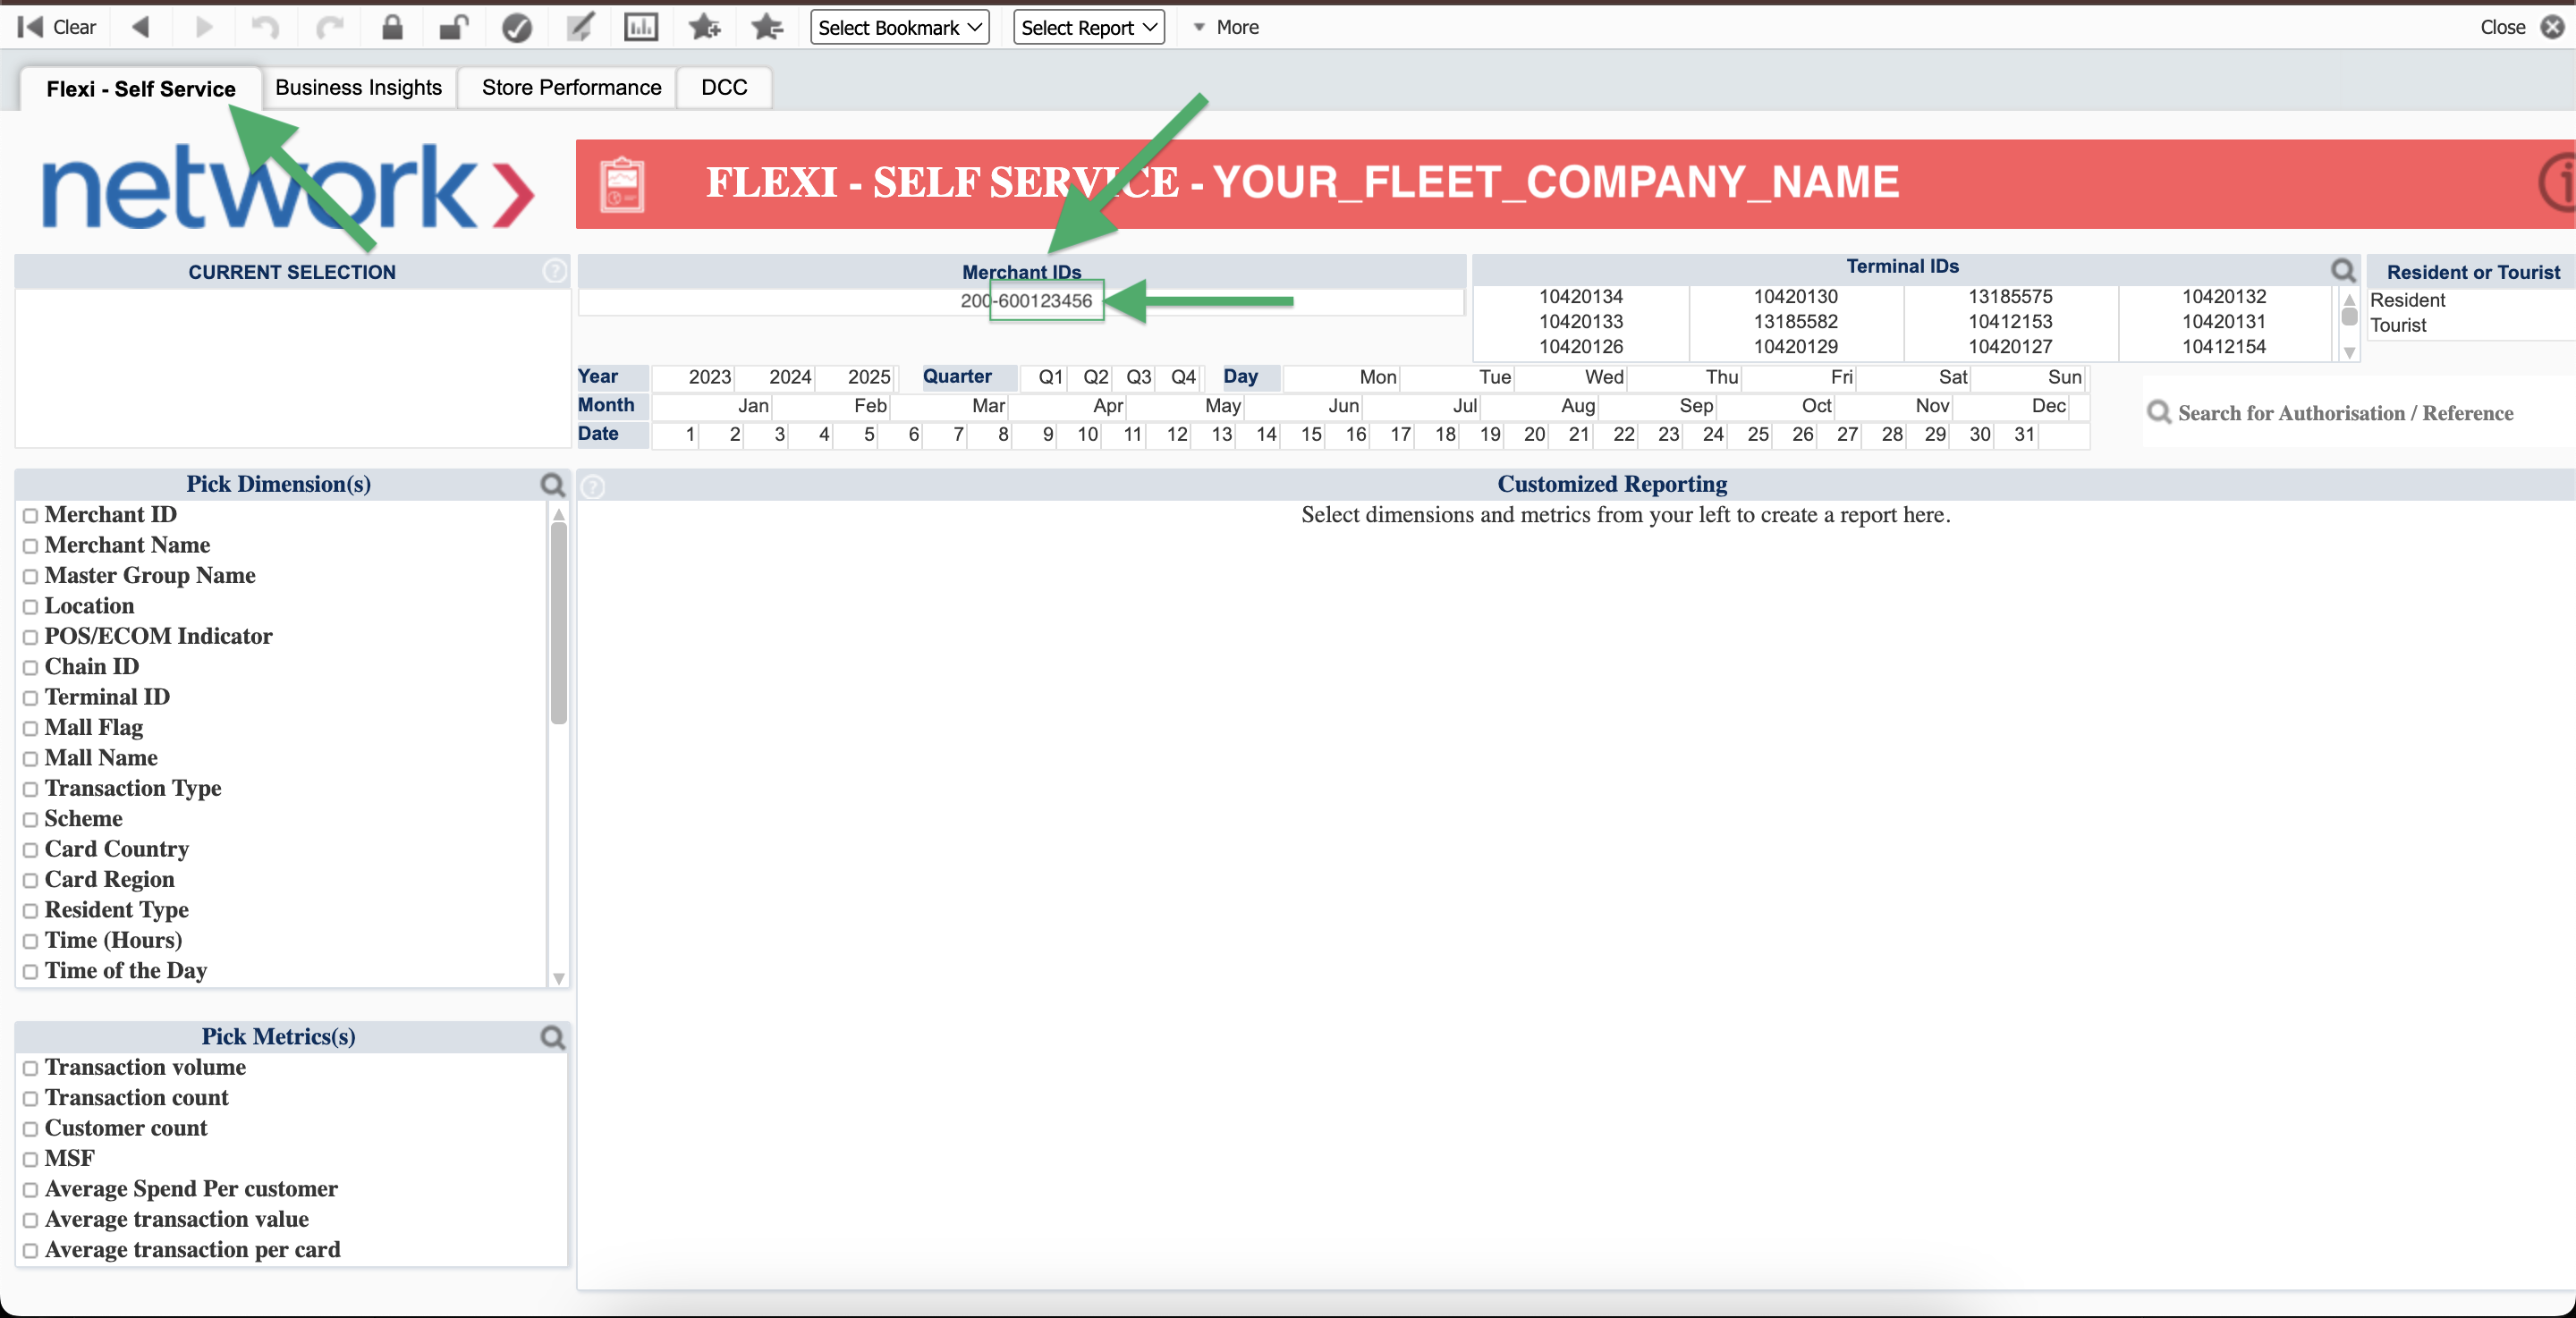The width and height of the screenshot is (2576, 1318).
Task: Click the network logo
Action: click(288, 188)
